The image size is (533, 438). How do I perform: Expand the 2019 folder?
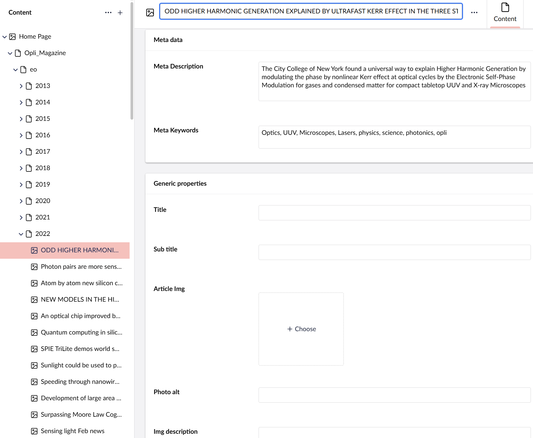(21, 185)
